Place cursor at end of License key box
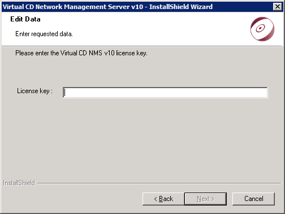 [x=265, y=93]
